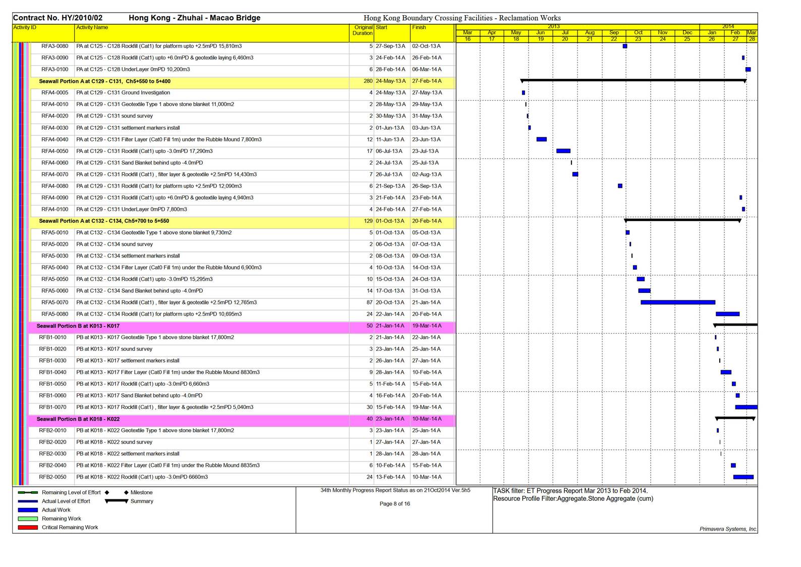Click '34th Monthly Progress Report Status' footer line
The width and height of the screenshot is (801, 567).
click(x=395, y=490)
